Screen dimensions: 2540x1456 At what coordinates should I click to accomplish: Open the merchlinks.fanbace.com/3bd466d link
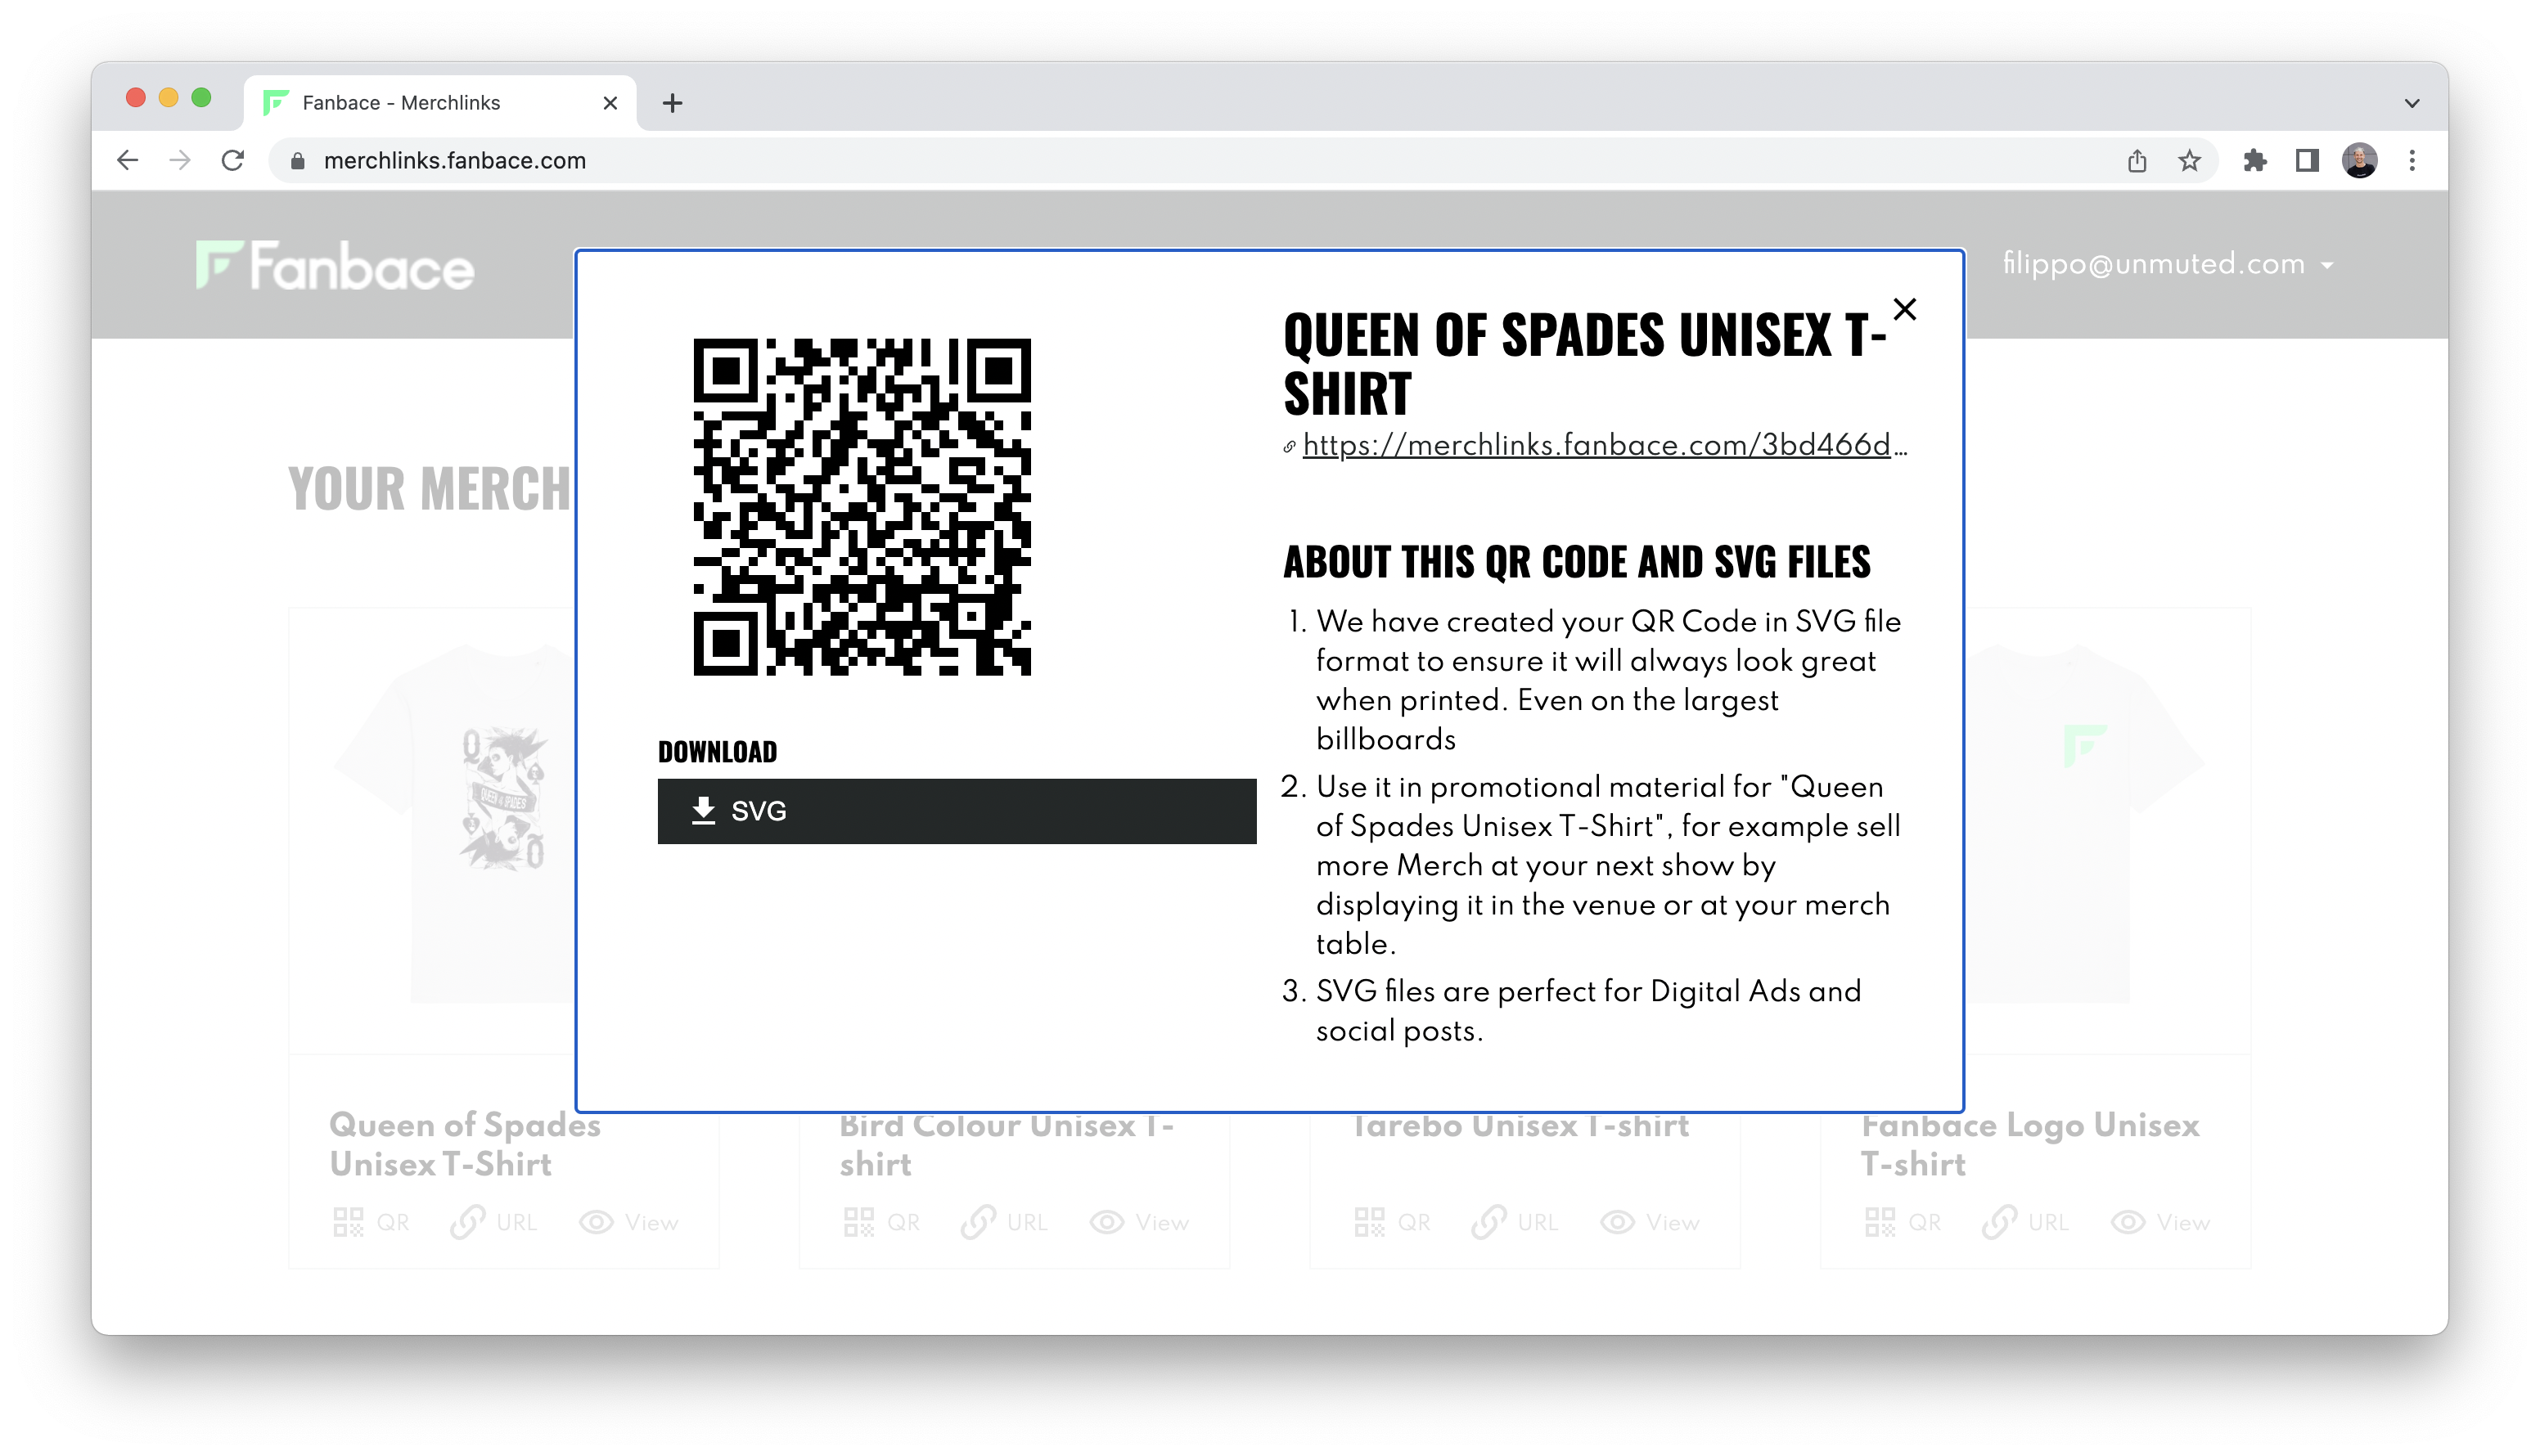tap(1605, 445)
